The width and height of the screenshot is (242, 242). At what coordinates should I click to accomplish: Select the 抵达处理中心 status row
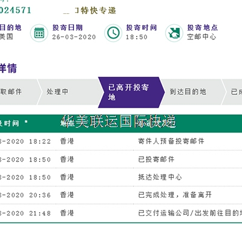121,177
